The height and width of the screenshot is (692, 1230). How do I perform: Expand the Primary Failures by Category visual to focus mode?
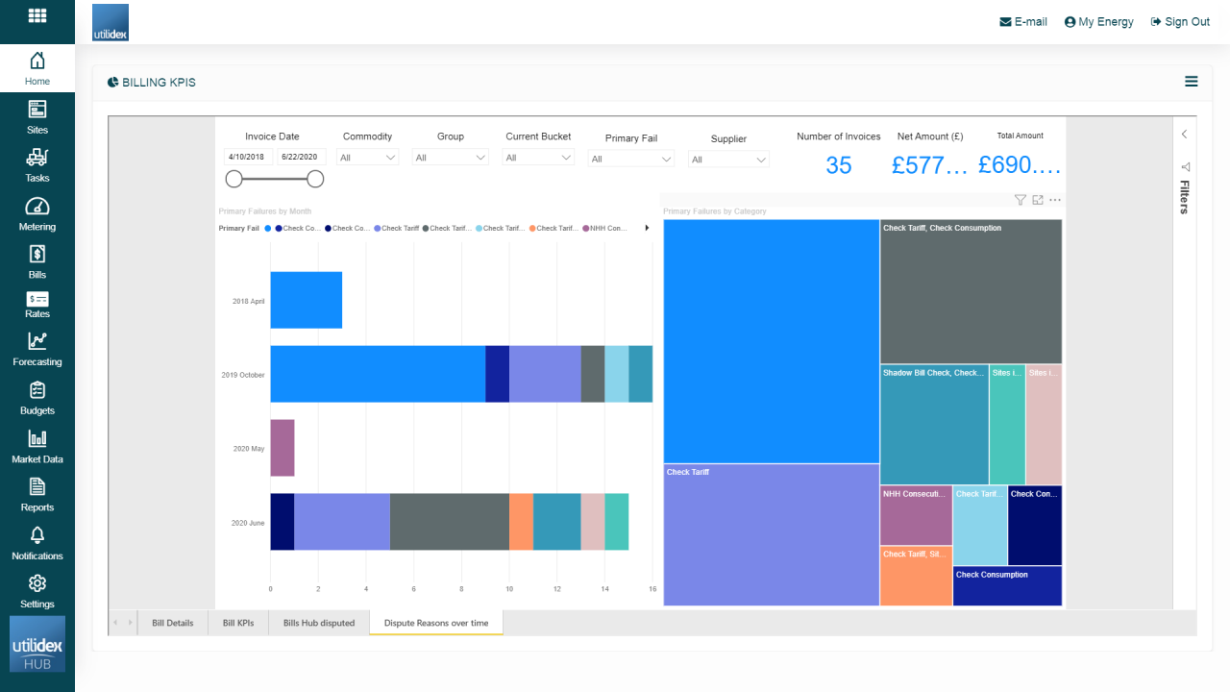coord(1038,199)
